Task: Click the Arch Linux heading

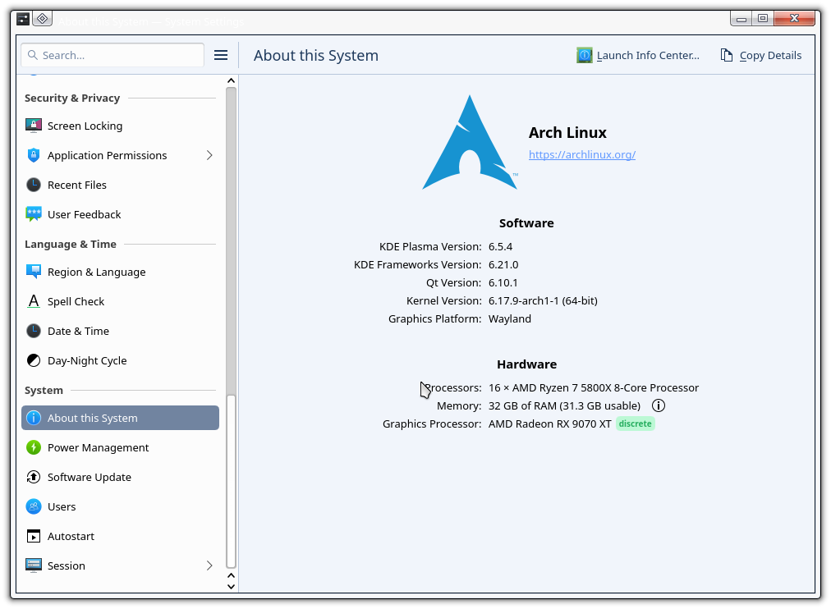Action: point(567,132)
